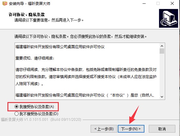Go back with the 上一步(B) button

pos(104,129)
